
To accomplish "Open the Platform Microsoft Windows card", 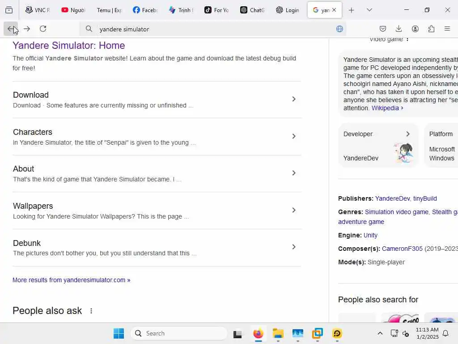I will pyautogui.click(x=441, y=146).
